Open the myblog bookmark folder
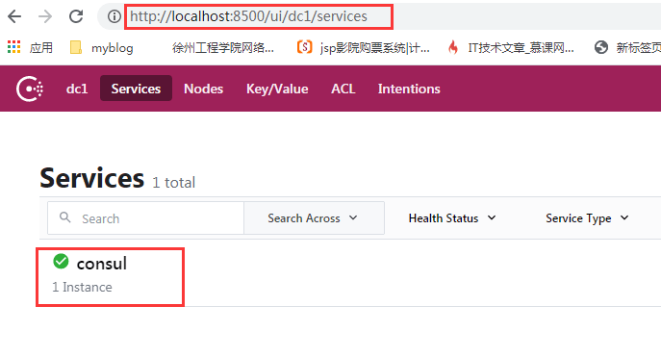 point(102,47)
